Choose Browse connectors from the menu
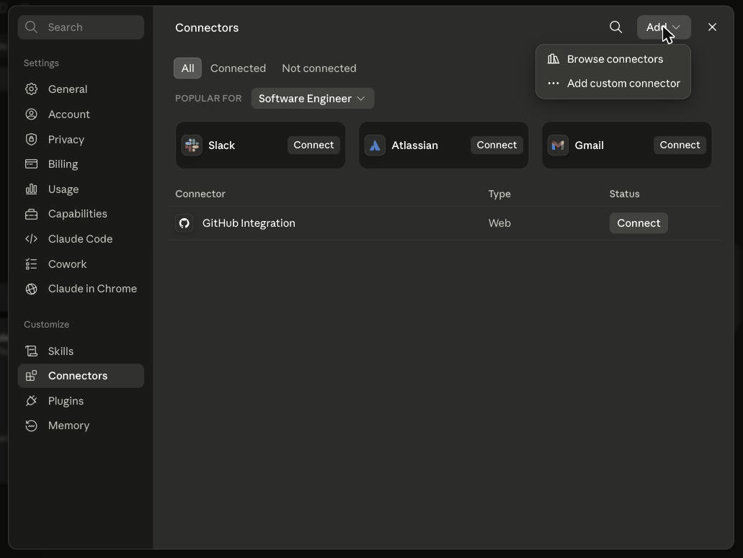The image size is (743, 558). point(613,59)
